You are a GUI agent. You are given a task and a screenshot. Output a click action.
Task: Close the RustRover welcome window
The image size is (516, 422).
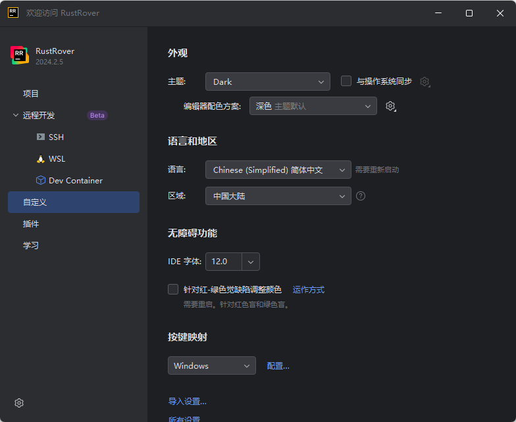500,13
